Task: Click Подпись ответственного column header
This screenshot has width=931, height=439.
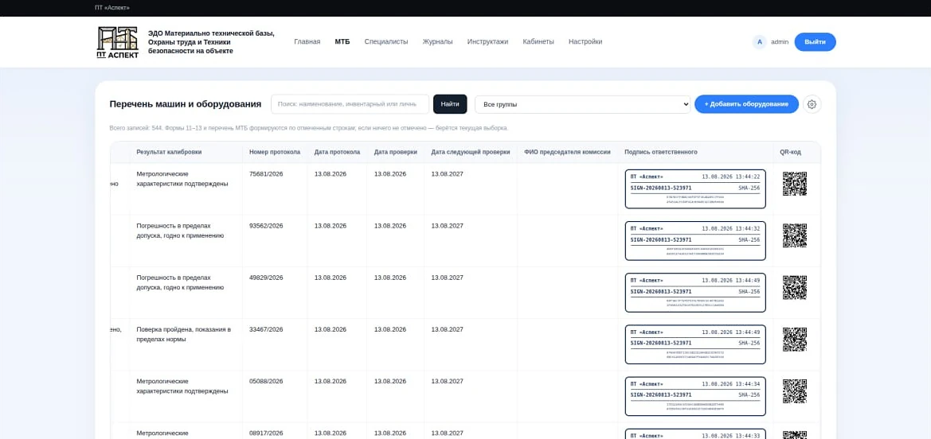Action: (661, 152)
